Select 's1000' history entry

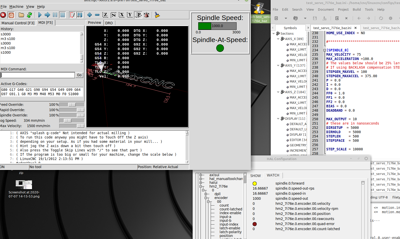pyautogui.click(x=6, y=52)
